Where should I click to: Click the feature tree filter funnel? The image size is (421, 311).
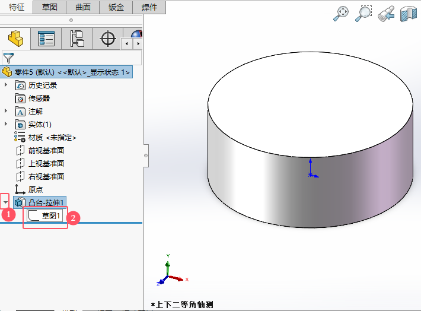pos(8,58)
